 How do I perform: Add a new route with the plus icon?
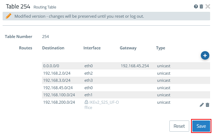tap(205, 56)
